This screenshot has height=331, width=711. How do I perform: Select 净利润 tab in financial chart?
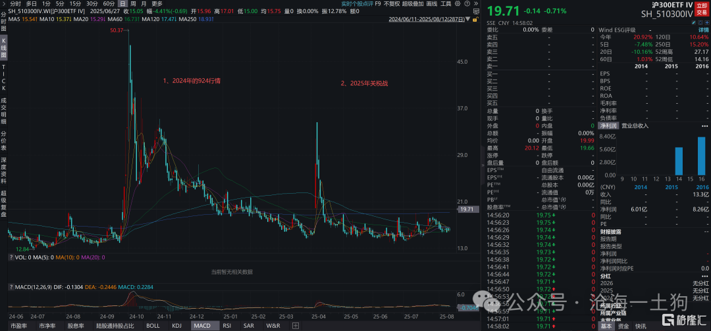[x=608, y=125]
